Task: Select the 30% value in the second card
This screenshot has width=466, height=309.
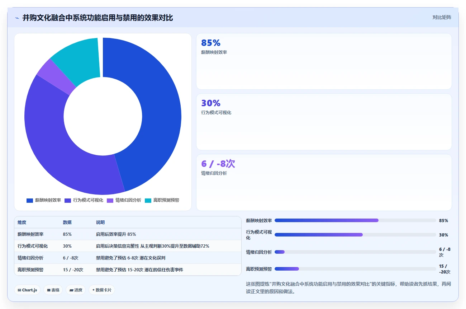Action: (211, 103)
